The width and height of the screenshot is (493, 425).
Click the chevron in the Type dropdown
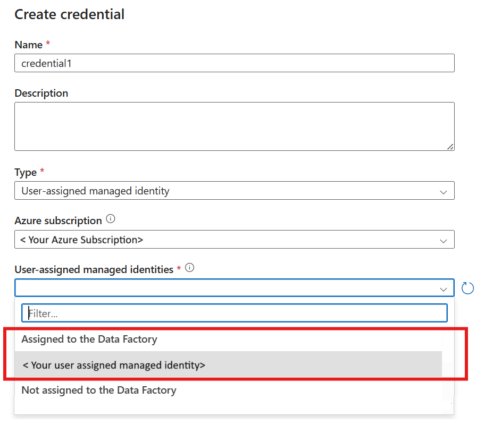click(x=444, y=192)
